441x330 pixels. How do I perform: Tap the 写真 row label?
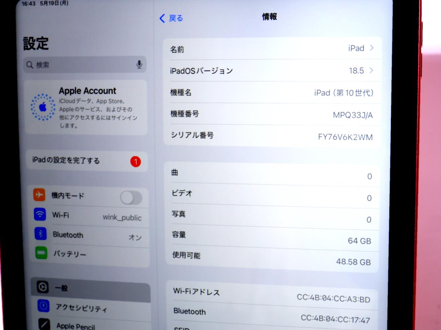179,214
